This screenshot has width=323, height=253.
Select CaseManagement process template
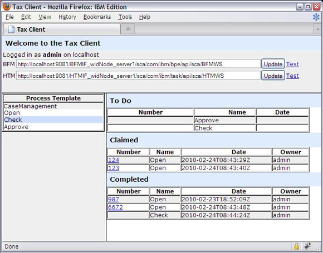pos(53,106)
